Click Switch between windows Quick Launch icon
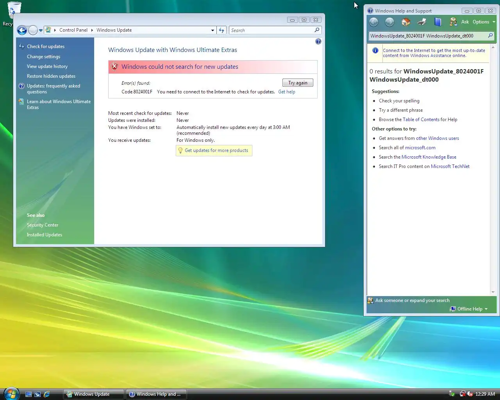The image size is (500, 400). tap(37, 395)
